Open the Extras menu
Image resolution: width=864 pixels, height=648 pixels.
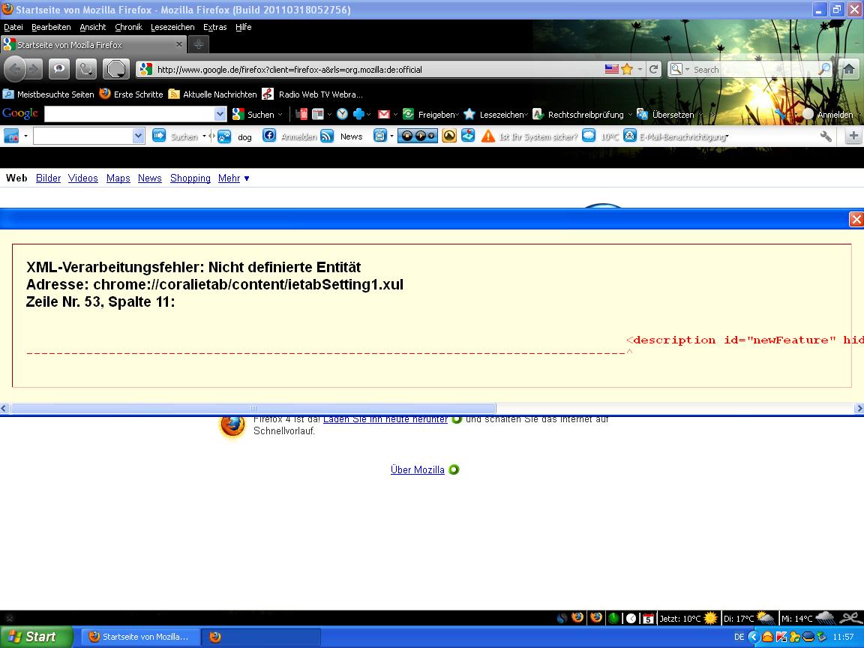tap(215, 27)
